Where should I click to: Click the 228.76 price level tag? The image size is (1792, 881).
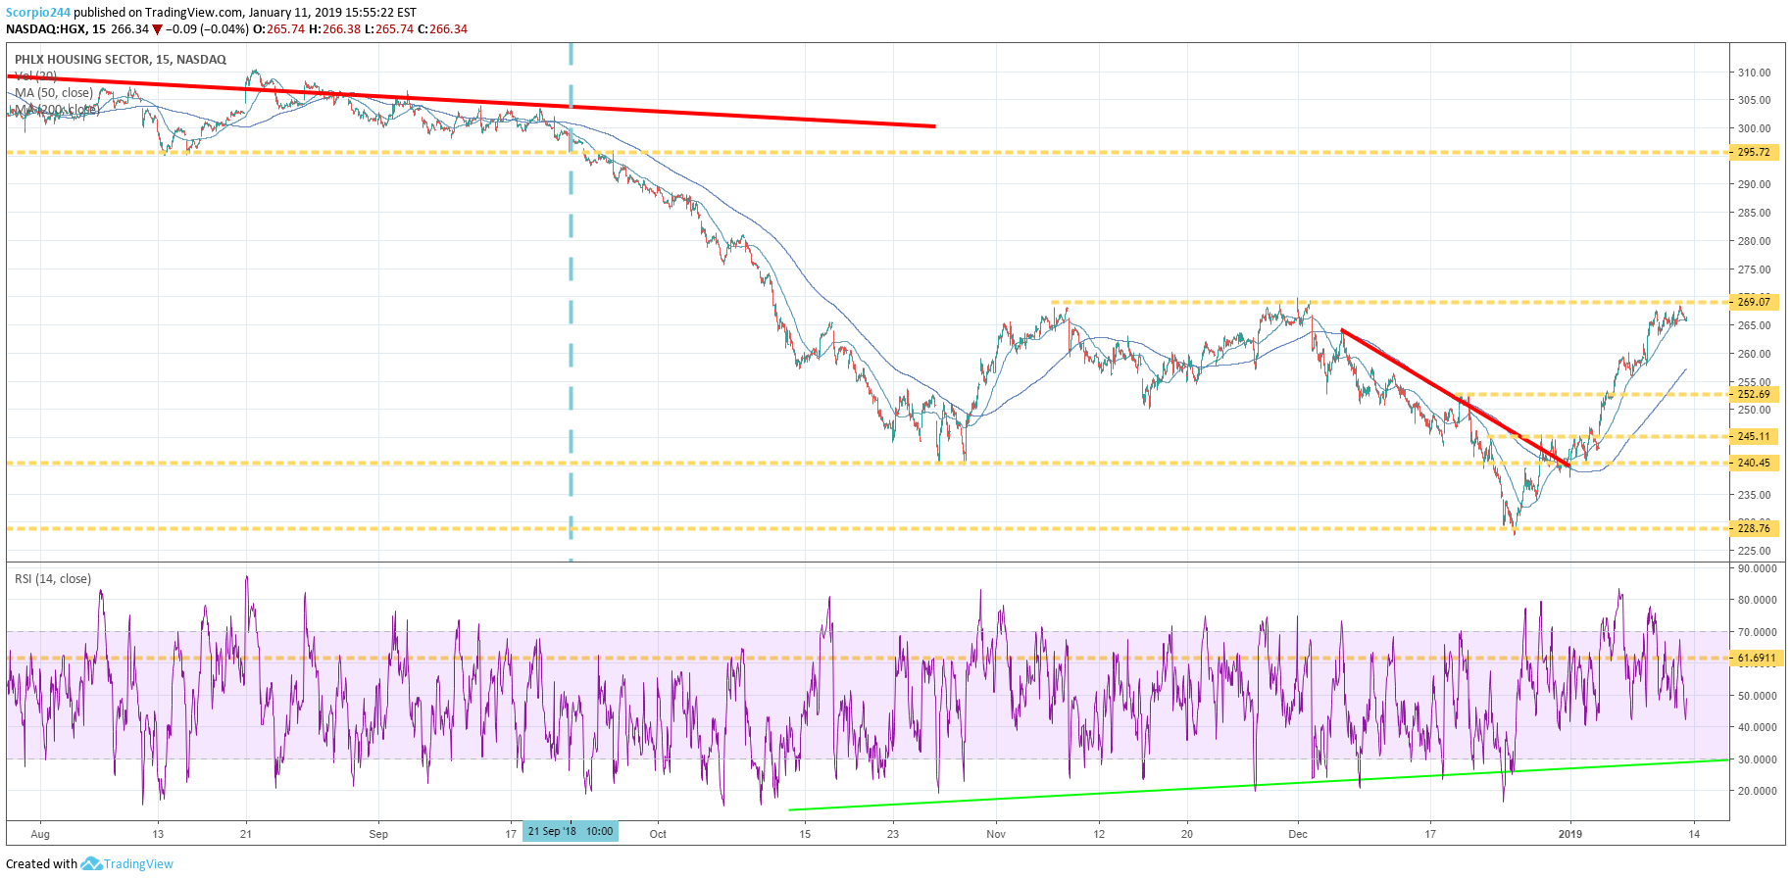1754,529
